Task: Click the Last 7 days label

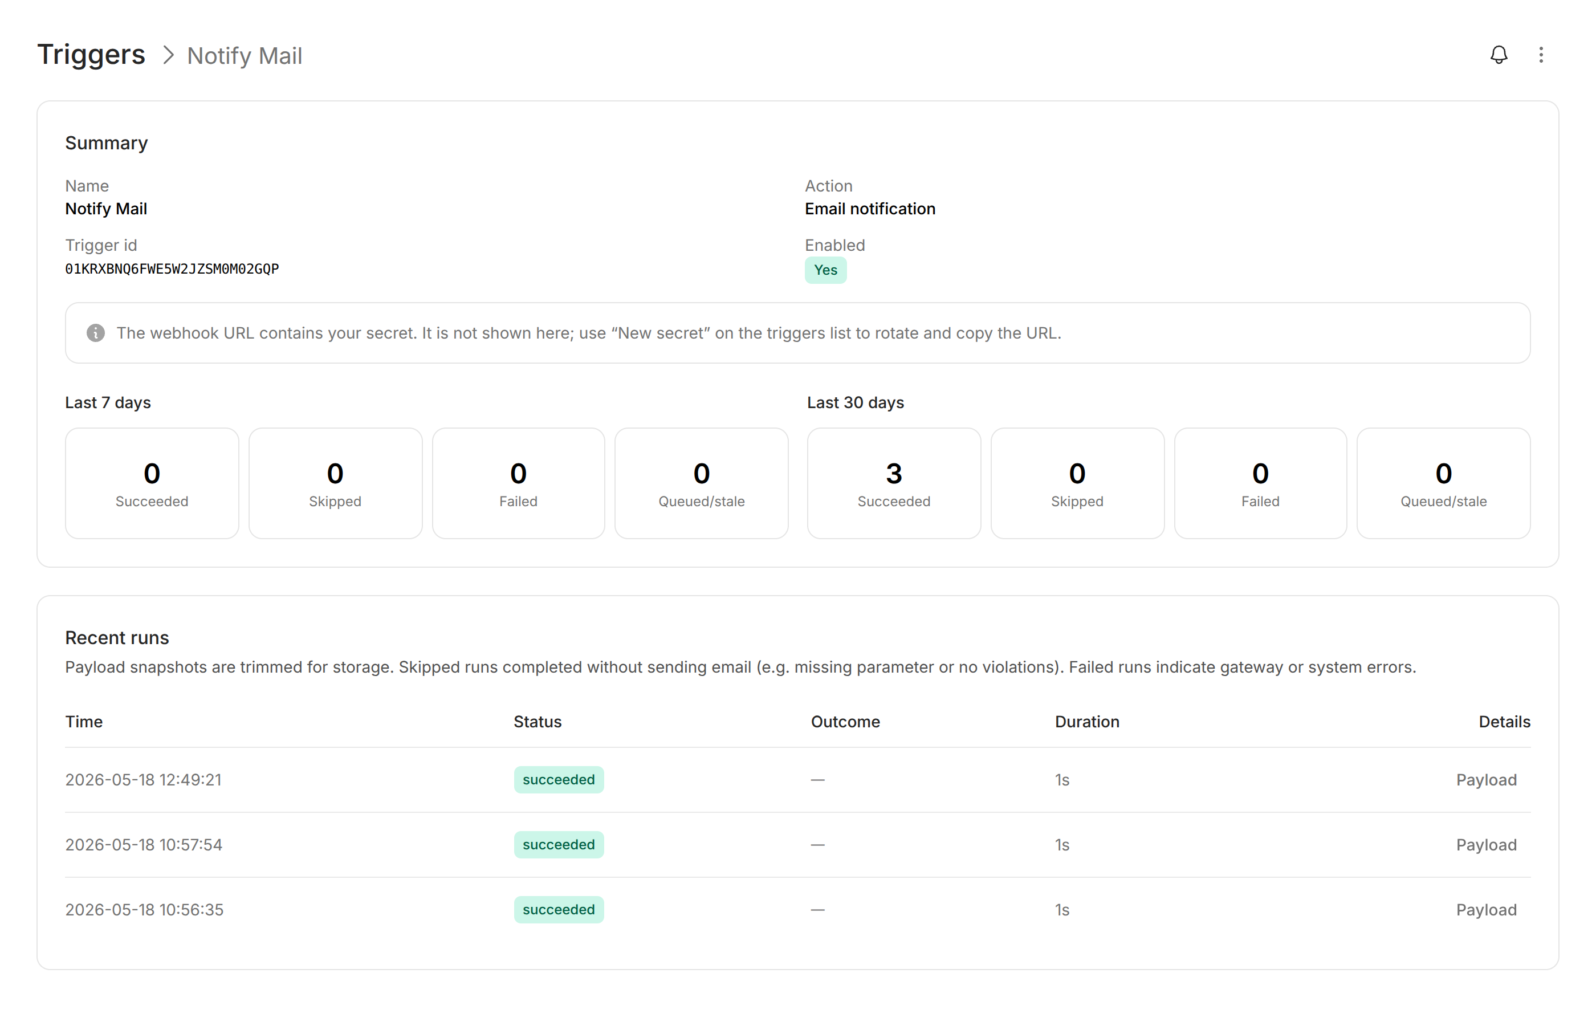Action: click(x=108, y=402)
